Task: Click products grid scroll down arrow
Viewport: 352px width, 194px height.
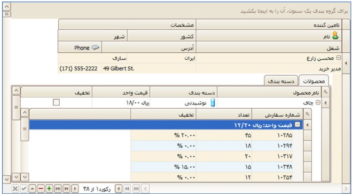Action: (x=16, y=177)
